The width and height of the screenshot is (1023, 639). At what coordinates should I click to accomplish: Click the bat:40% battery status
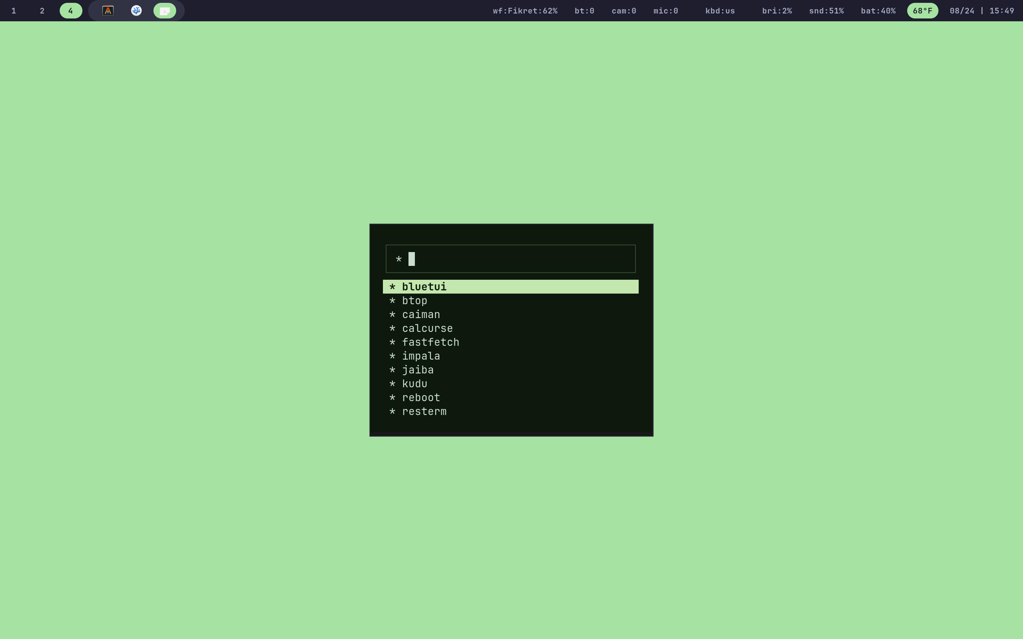tap(878, 11)
